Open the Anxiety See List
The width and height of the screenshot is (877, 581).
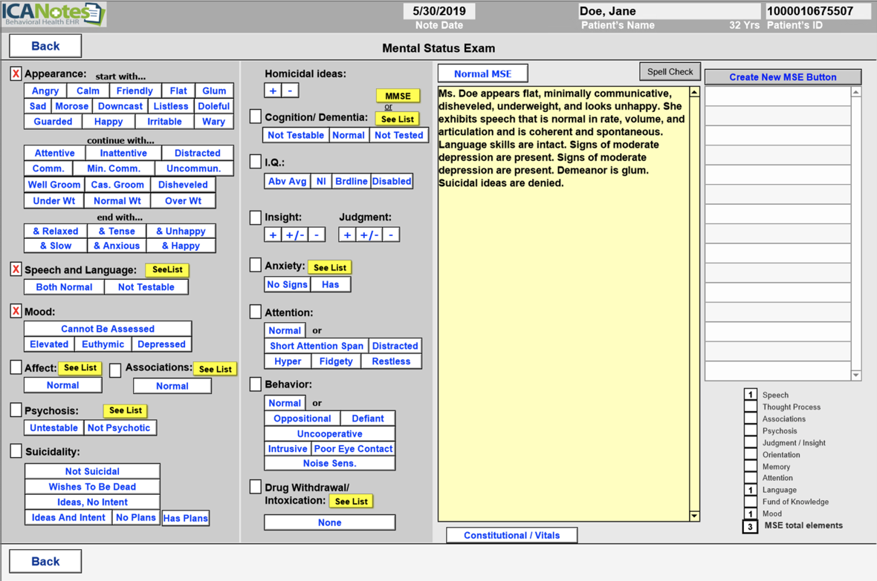click(329, 267)
